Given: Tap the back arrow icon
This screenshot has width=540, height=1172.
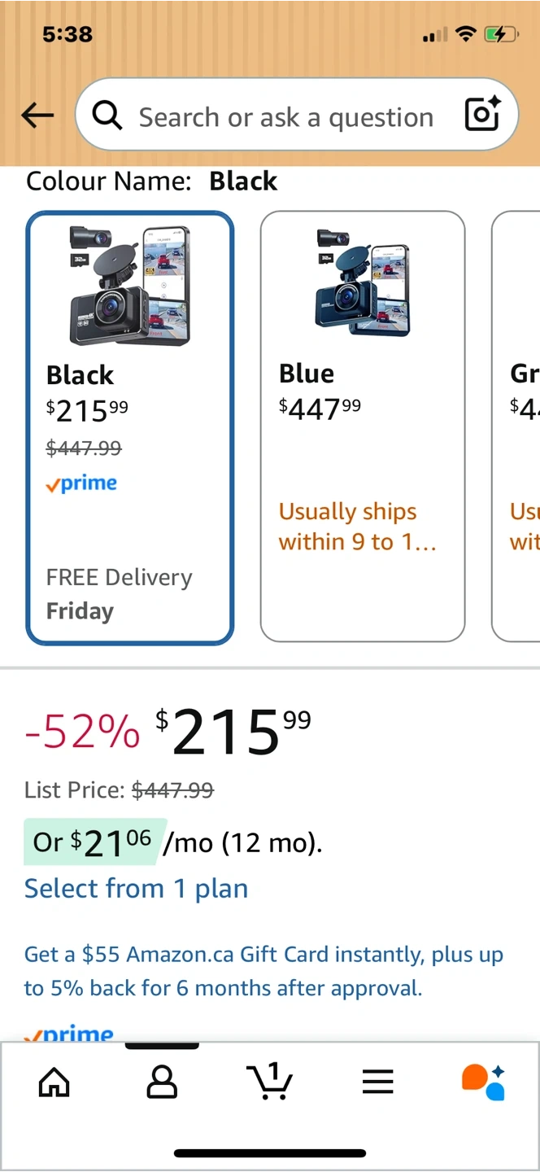Looking at the screenshot, I should pos(37,116).
